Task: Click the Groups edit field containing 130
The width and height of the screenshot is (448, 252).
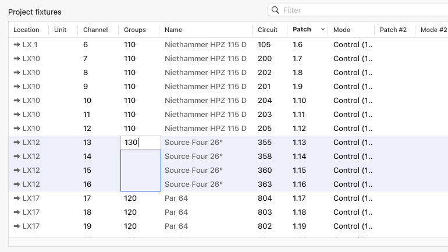Action: click(140, 143)
